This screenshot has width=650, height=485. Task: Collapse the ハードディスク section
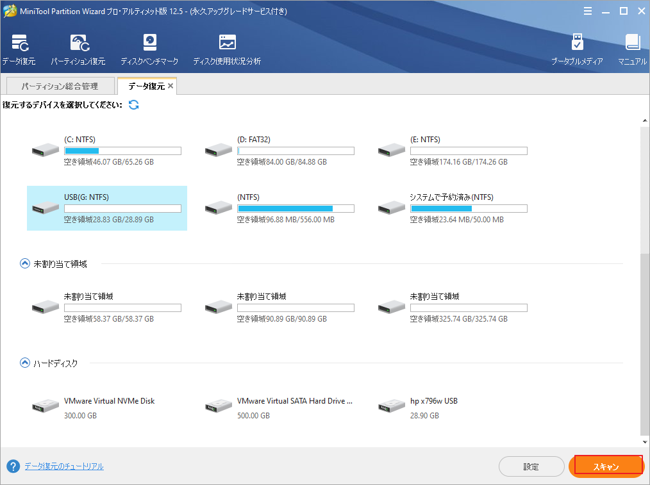pyautogui.click(x=25, y=363)
